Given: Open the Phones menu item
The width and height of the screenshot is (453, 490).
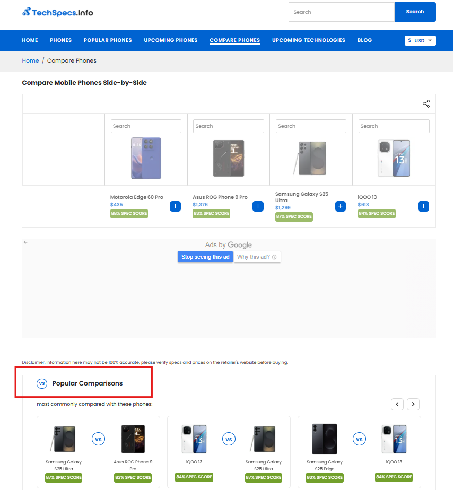Looking at the screenshot, I should pyautogui.click(x=60, y=40).
